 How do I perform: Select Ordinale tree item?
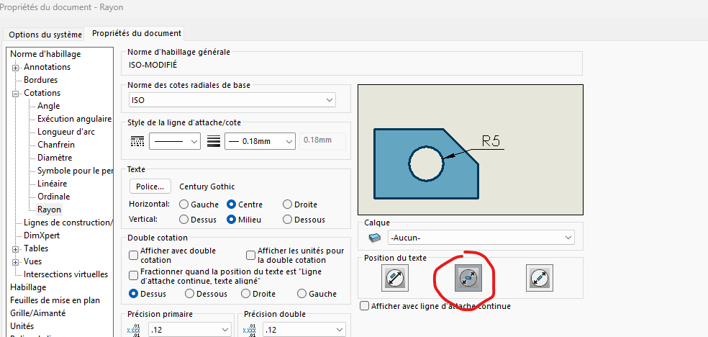(54, 197)
